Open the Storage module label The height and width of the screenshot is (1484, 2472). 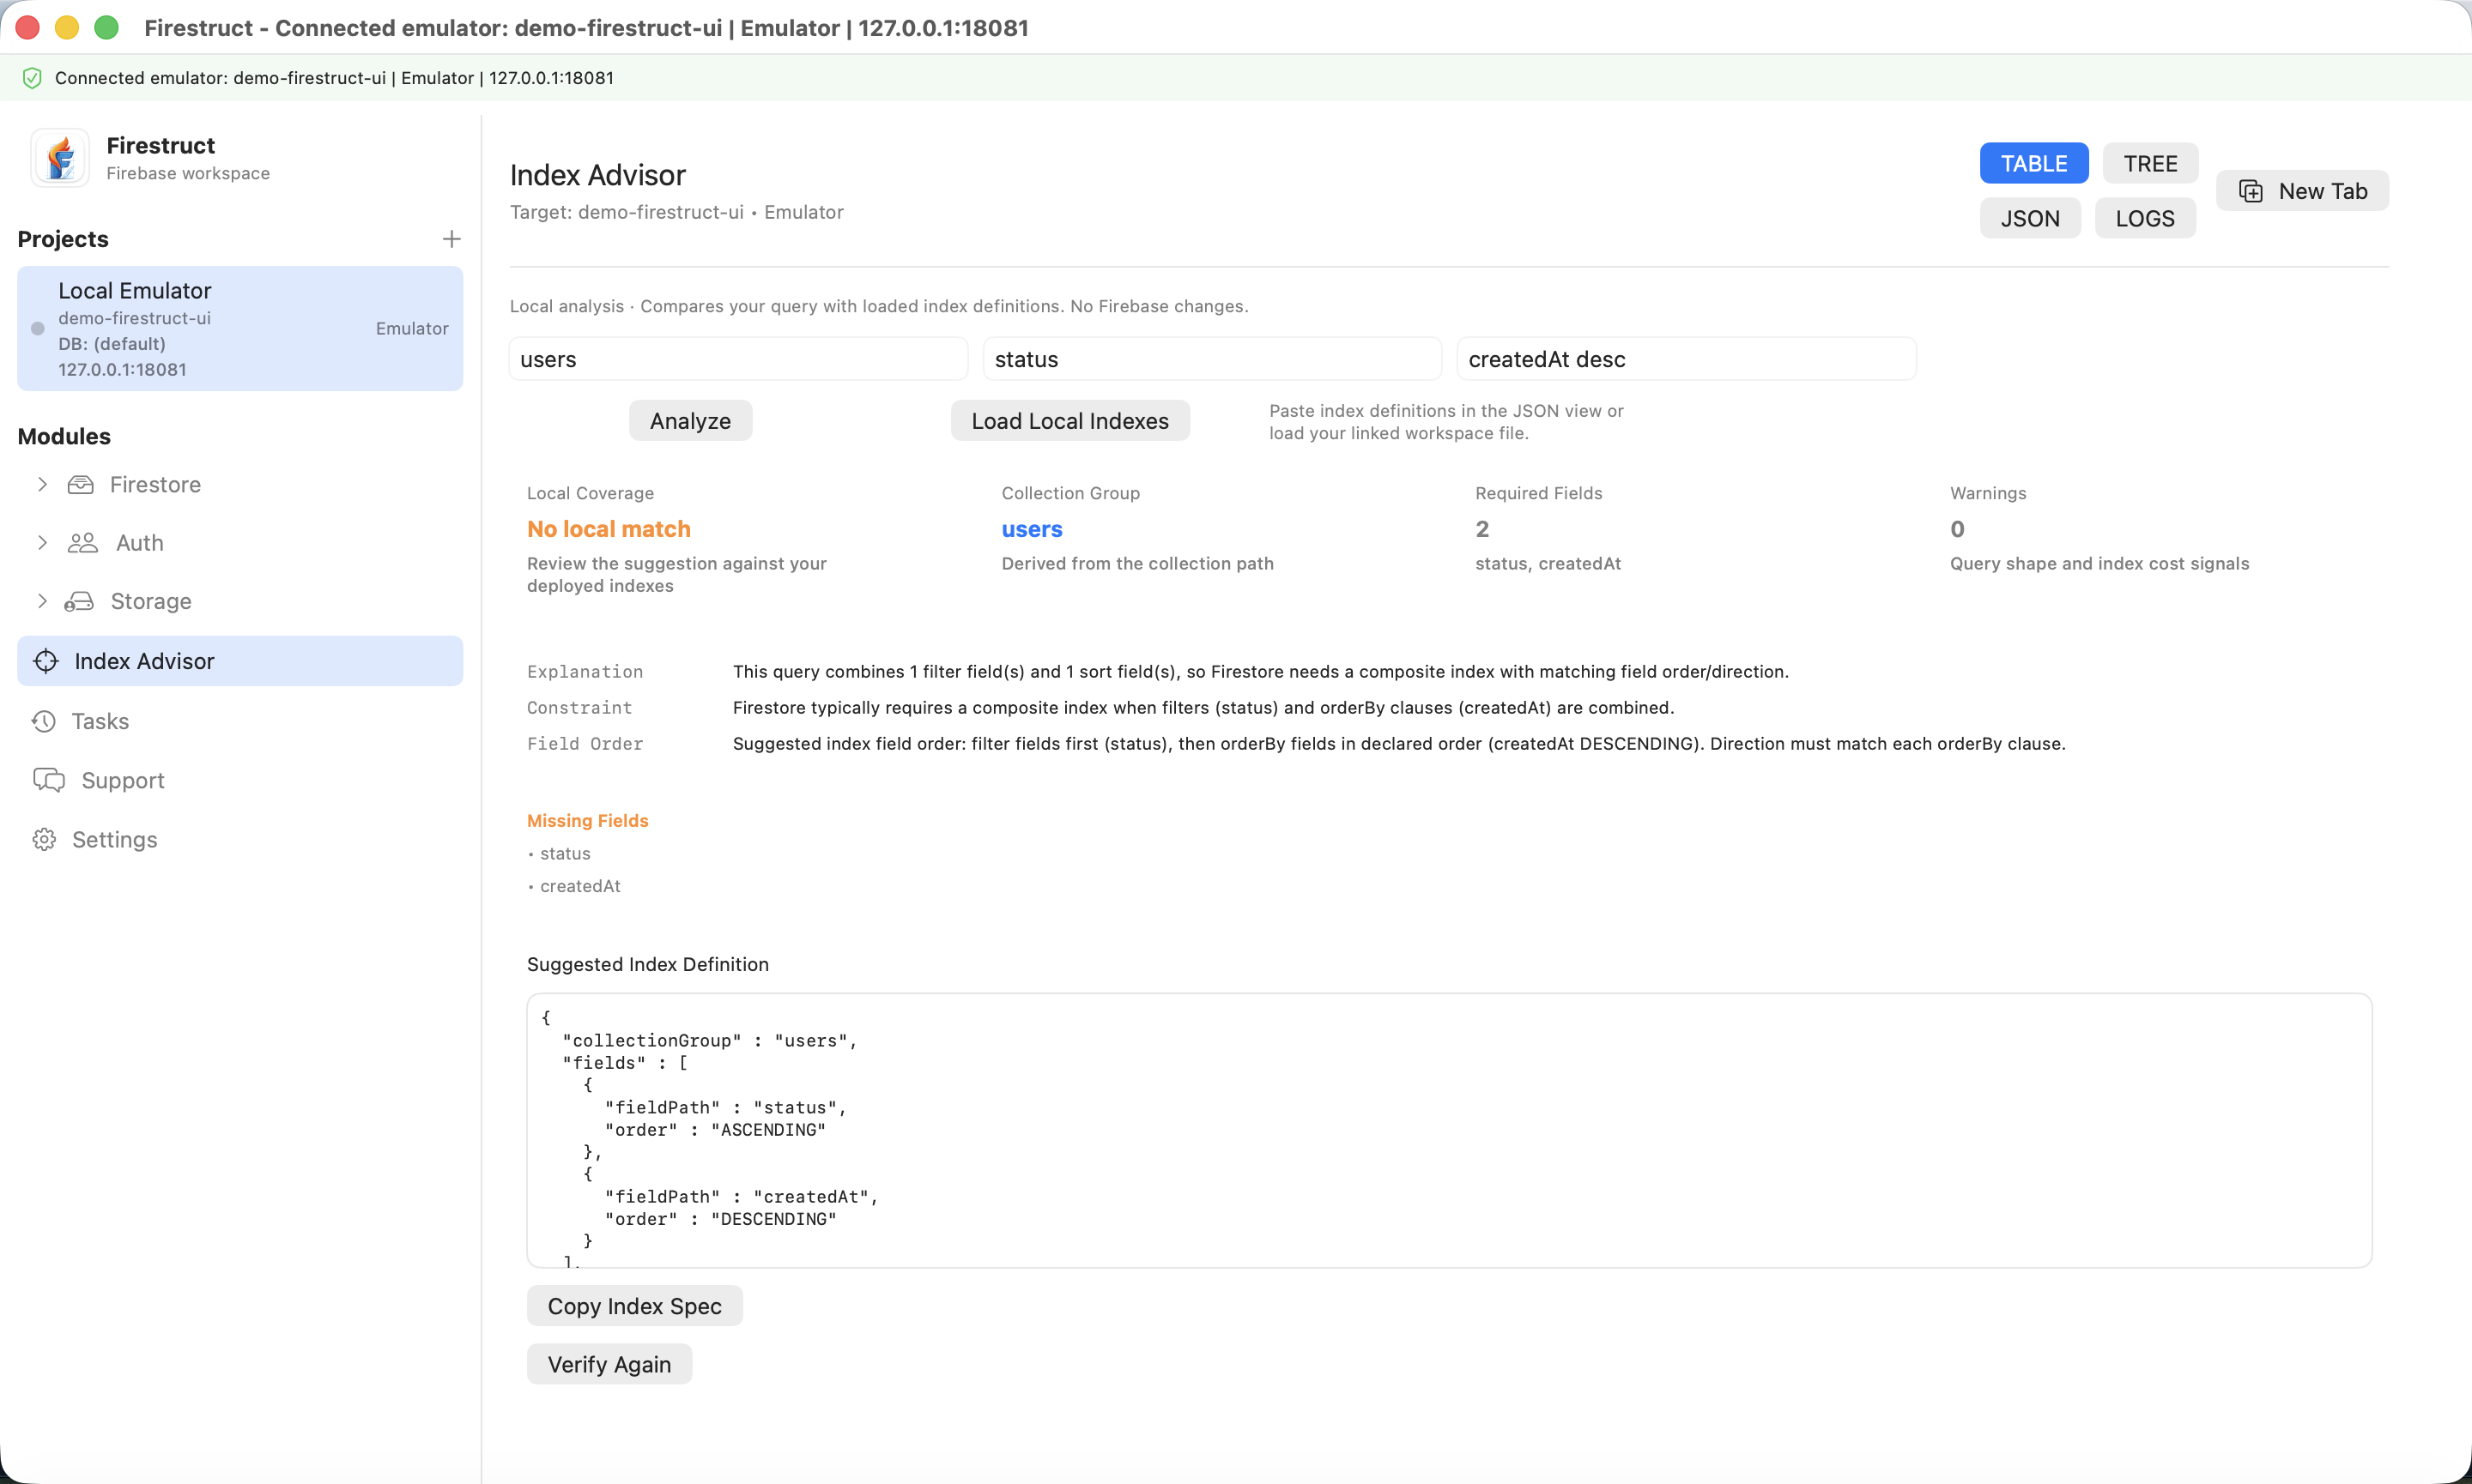[x=151, y=602]
